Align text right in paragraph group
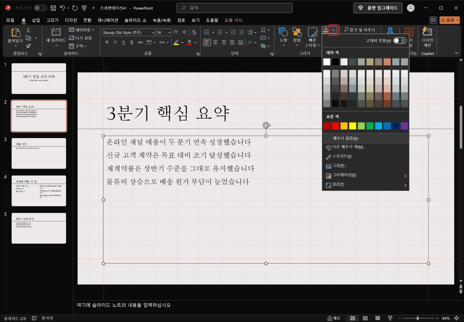 pos(224,42)
